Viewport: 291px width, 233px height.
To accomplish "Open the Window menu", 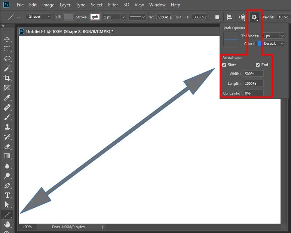I will pos(157,5).
